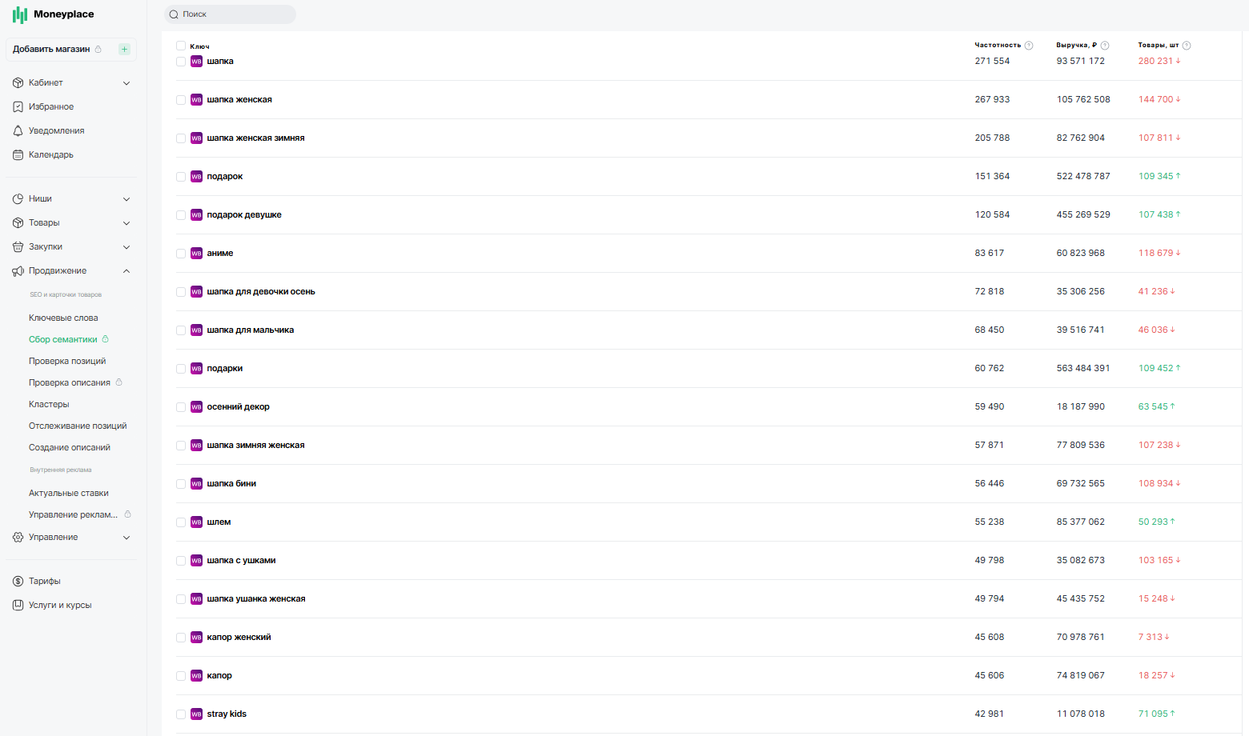Select the checkbox for аниме row
1249x736 pixels.
[181, 254]
